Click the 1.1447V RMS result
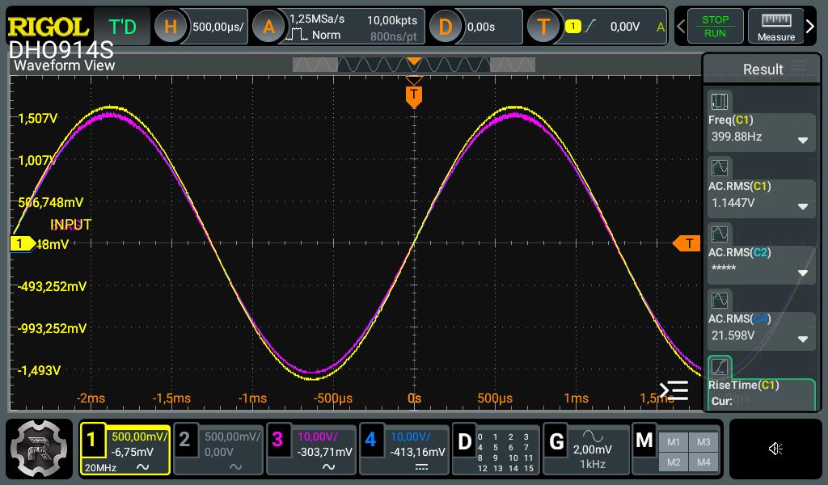Image resolution: width=828 pixels, height=485 pixels. coord(733,203)
